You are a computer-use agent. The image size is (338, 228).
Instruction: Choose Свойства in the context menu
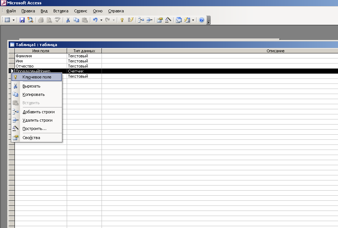tap(37, 138)
